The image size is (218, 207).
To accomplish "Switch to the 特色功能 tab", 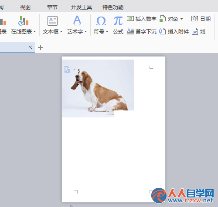I will point(113,7).
